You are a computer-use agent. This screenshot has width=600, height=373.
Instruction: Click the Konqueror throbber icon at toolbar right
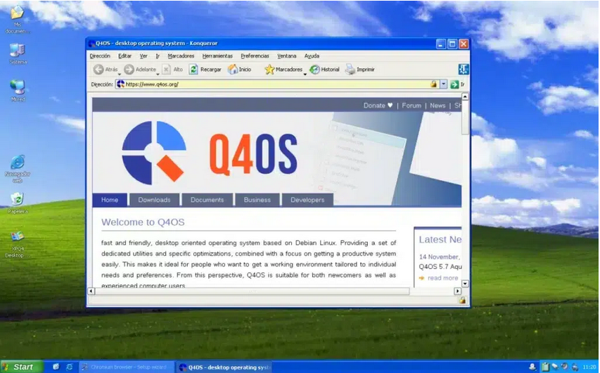464,69
